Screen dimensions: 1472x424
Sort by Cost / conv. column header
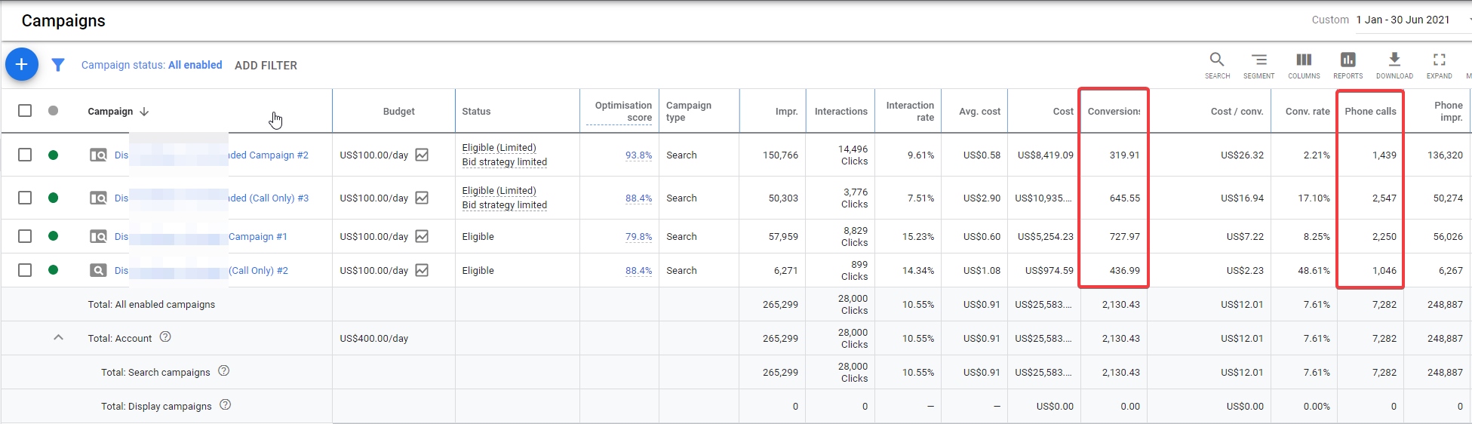pos(1237,111)
